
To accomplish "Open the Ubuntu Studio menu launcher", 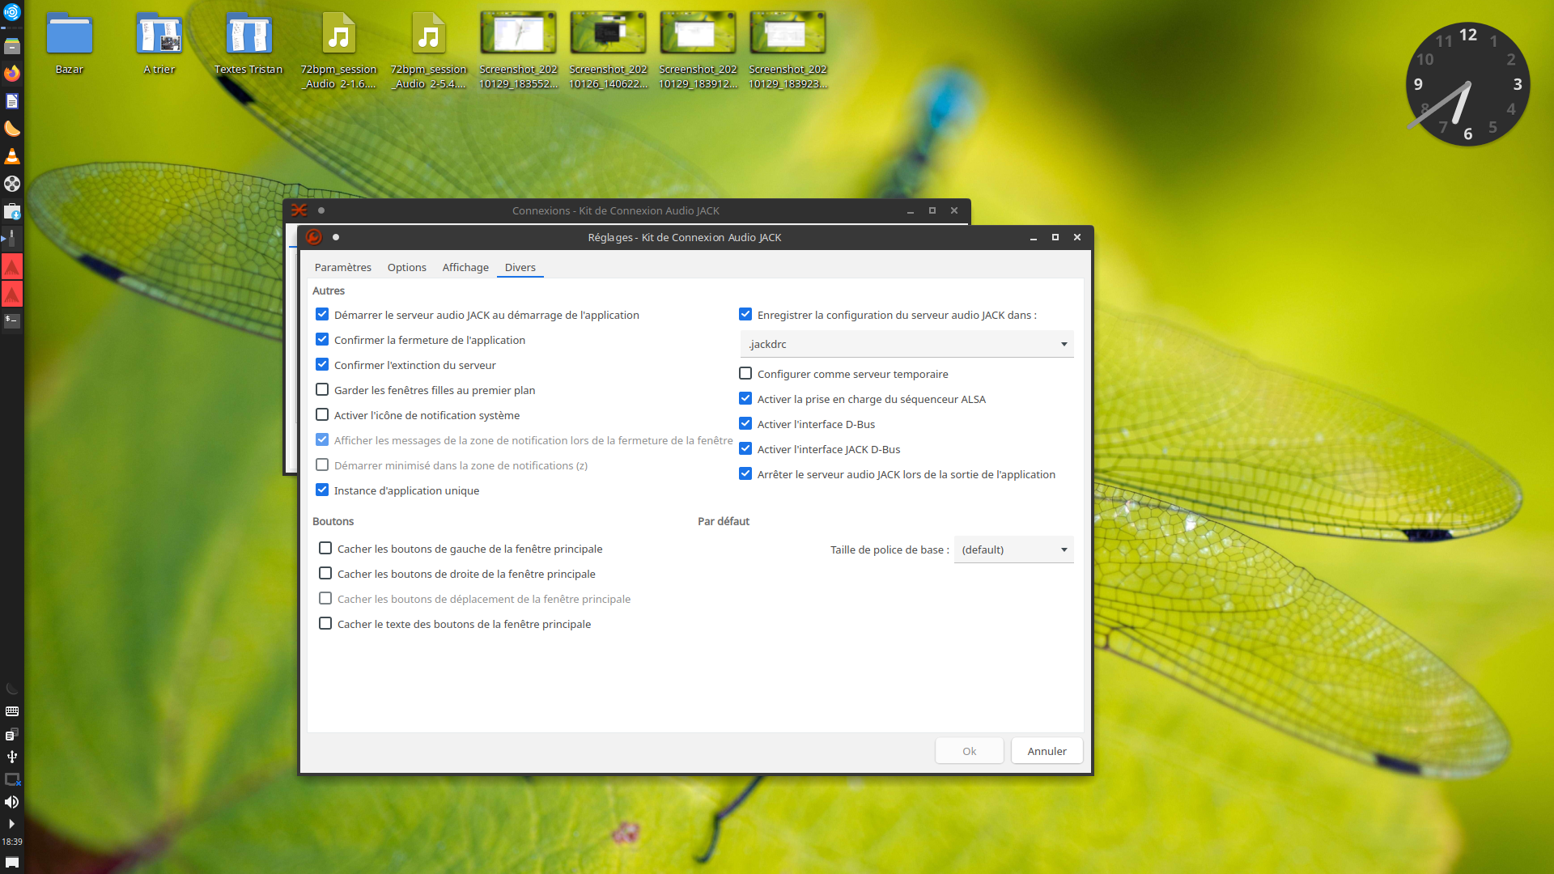I will click(x=12, y=12).
